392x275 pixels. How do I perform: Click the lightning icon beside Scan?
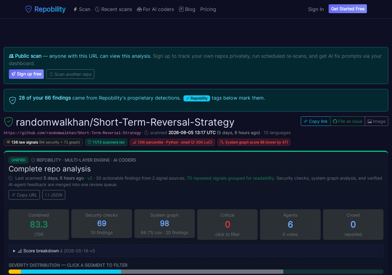point(75,9)
